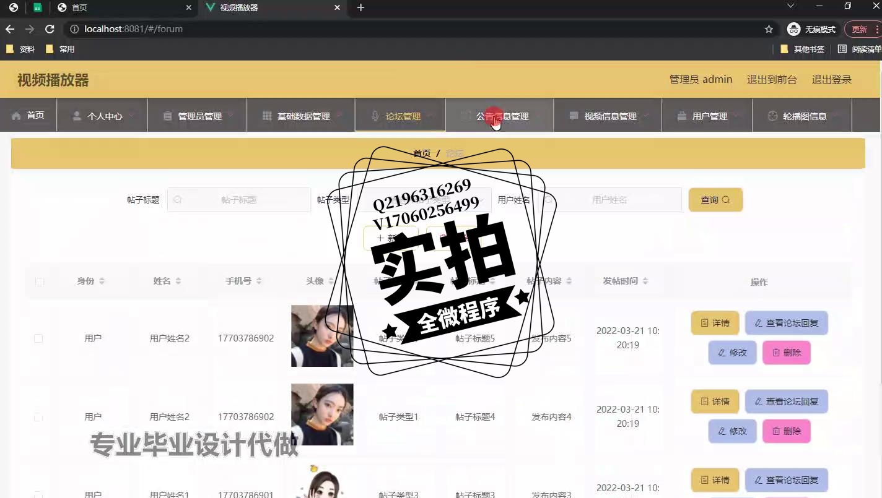Click 删除 for the 帖子标题5 post

786,353
